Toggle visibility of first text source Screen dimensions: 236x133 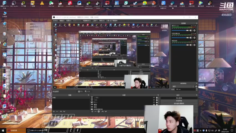click(154, 98)
